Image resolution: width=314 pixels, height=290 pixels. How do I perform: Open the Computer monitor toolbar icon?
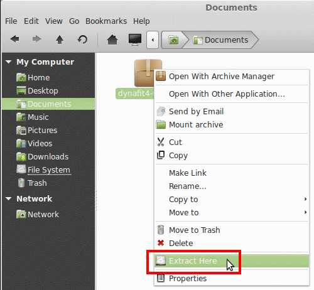pos(135,40)
